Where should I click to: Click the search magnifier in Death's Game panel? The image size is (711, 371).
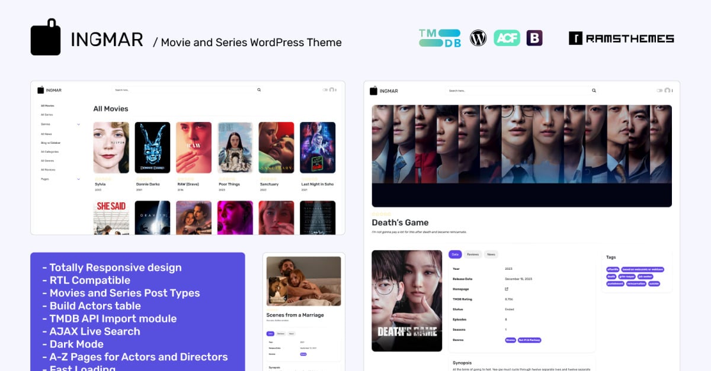pyautogui.click(x=594, y=91)
